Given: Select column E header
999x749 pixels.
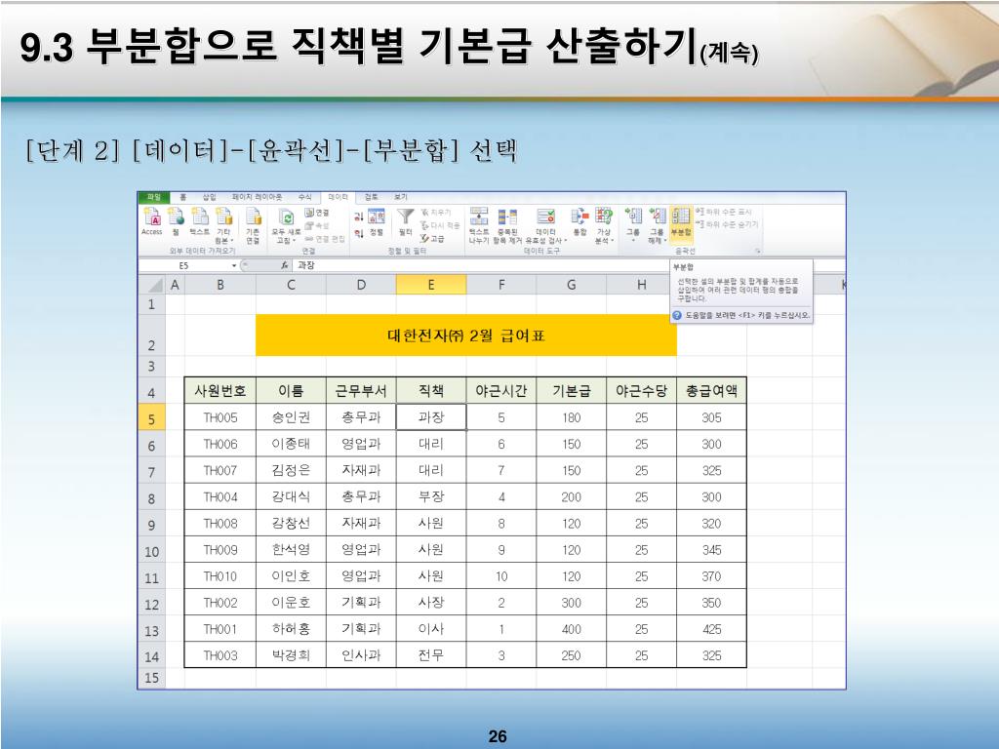Looking at the screenshot, I should click(x=431, y=285).
